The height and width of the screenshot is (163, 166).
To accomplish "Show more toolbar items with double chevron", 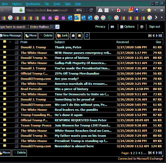I will point(162,10).
